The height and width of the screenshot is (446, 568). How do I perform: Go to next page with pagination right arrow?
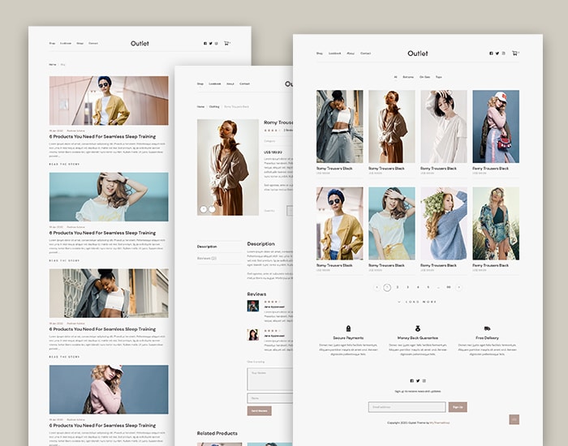pyautogui.click(x=459, y=287)
